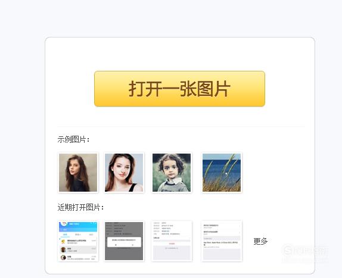Screen dimensions: 342x278
Task: Open recent chat-list screenshot with blue header
Action: click(78, 241)
